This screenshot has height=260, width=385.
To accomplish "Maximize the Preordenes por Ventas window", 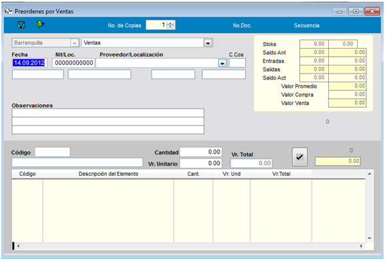I will [356, 11].
